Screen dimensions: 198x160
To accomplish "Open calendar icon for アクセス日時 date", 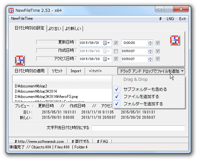I will click(x=105, y=59).
